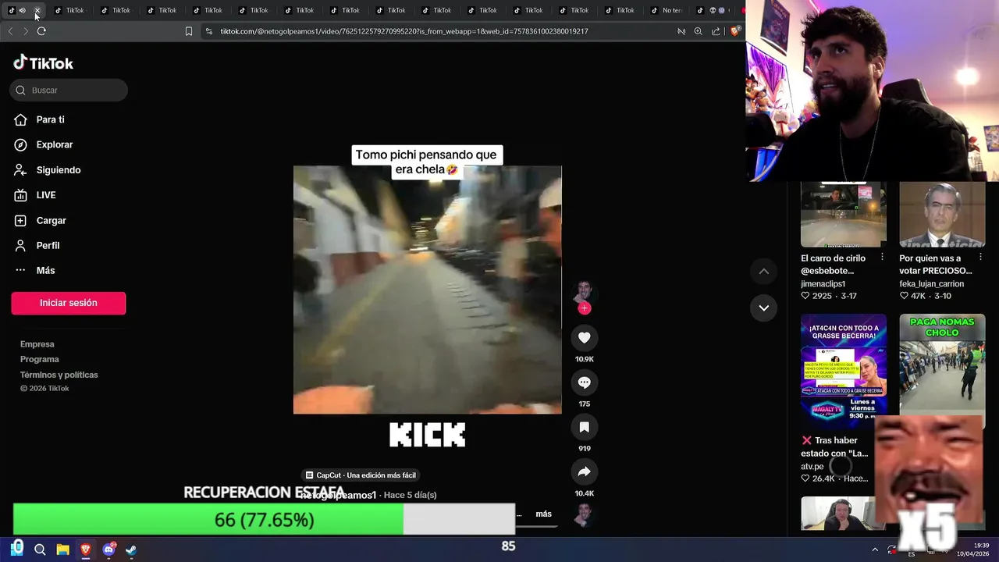This screenshot has width=999, height=562.
Task: Bookmark this page in the address bar
Action: (x=189, y=31)
